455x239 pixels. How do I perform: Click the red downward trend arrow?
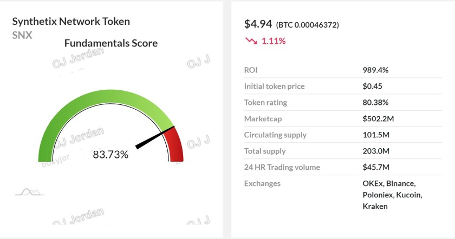pyautogui.click(x=251, y=41)
